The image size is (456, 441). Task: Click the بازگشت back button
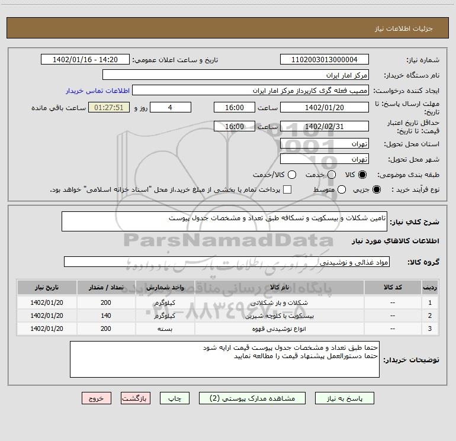136,398
